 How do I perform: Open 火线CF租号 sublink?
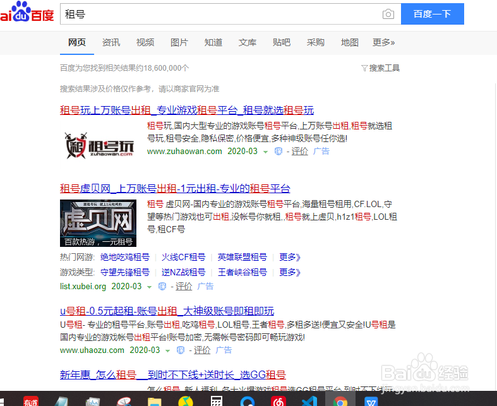pyautogui.click(x=184, y=257)
